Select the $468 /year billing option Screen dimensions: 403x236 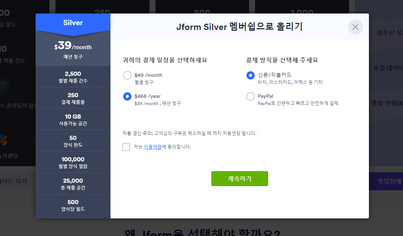coord(127,96)
